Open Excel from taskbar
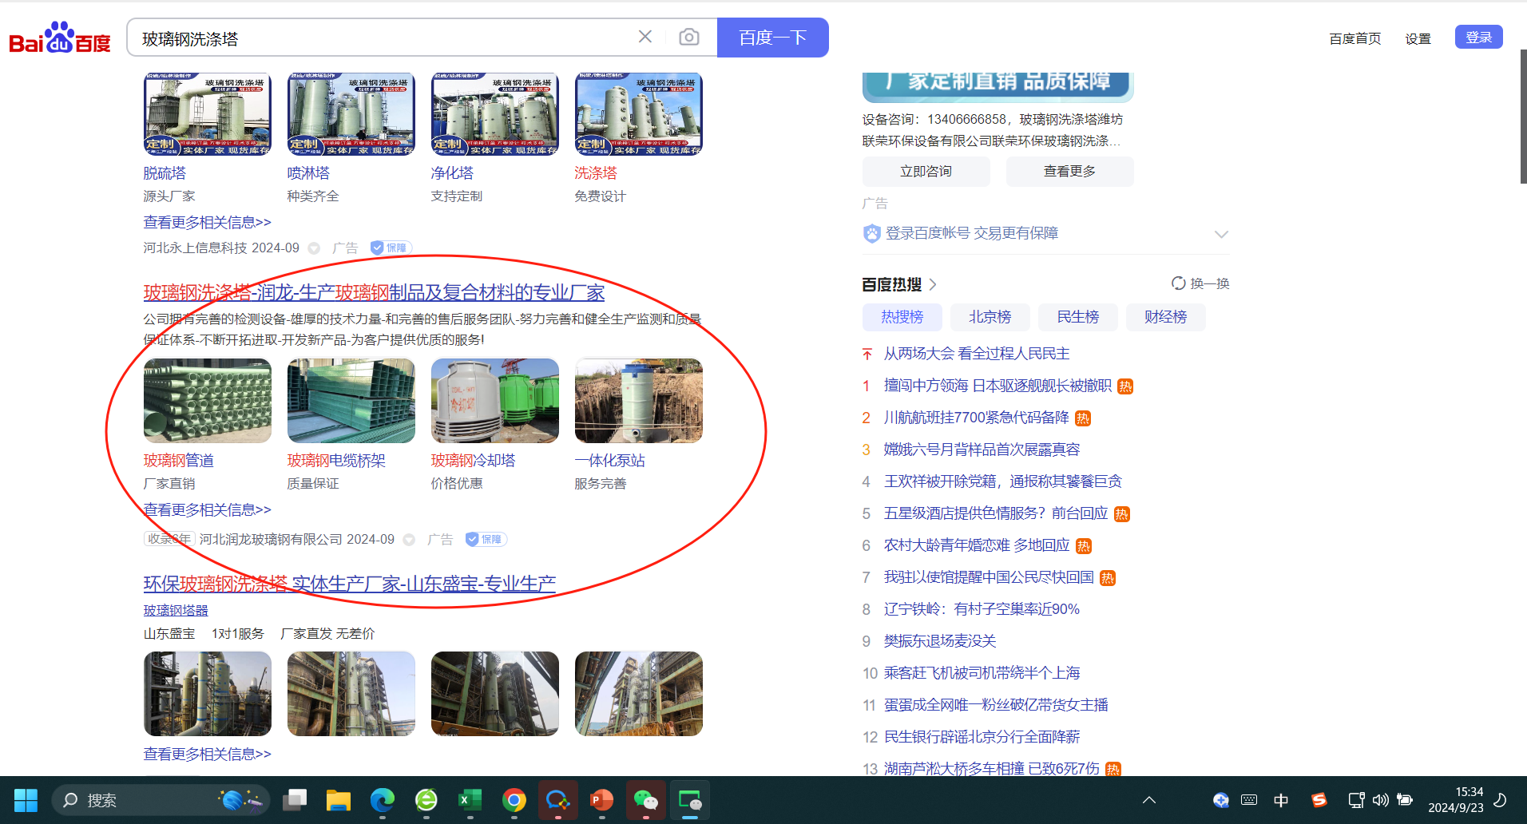Viewport: 1527px width, 824px height. pos(470,800)
